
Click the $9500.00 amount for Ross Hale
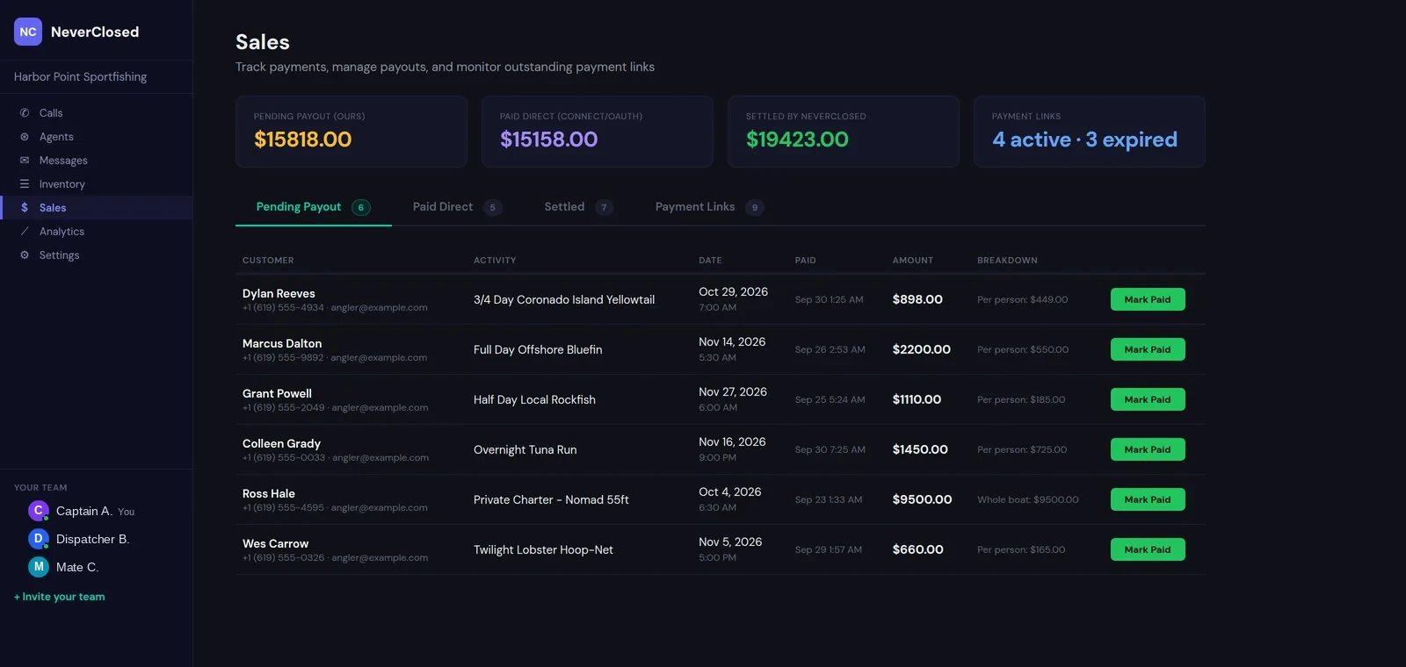tap(922, 499)
